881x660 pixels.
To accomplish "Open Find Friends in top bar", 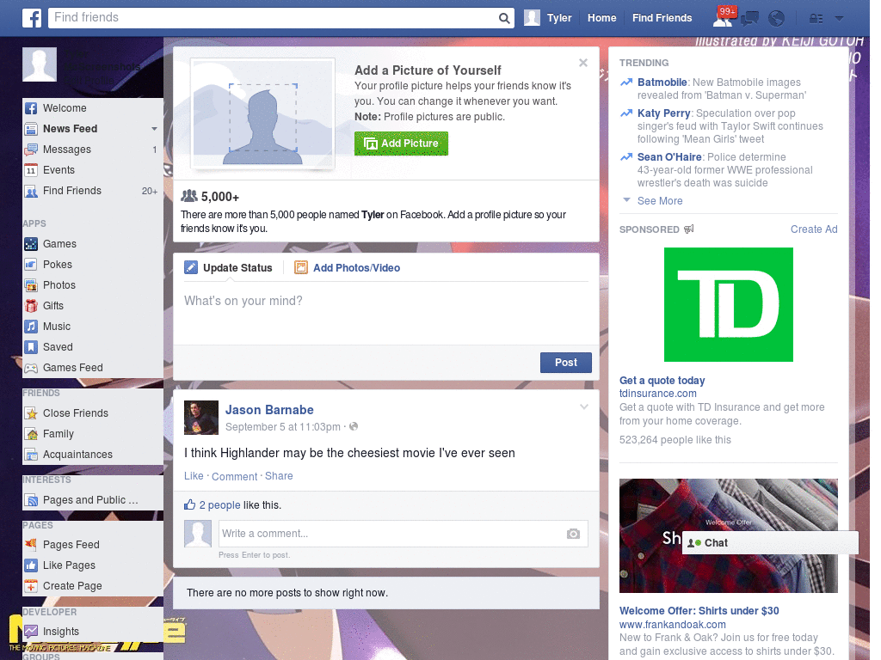I will pos(662,18).
